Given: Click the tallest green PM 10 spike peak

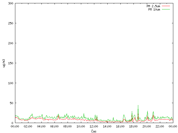Looking at the screenshot, I should (138, 105).
